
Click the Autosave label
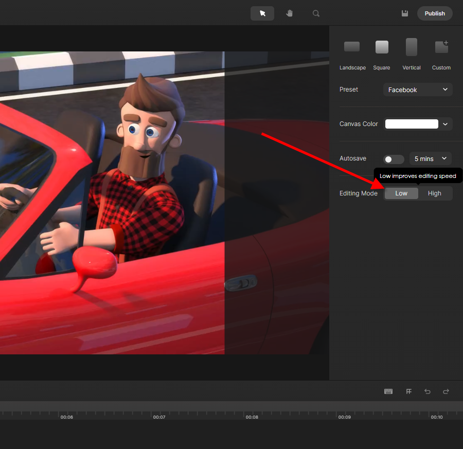click(352, 158)
